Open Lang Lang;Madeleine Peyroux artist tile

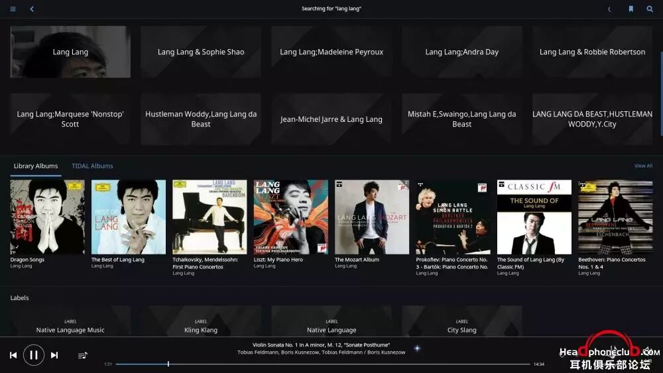pos(331,52)
